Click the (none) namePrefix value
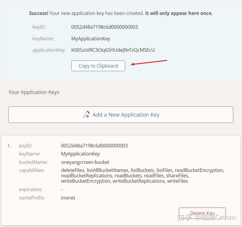The height and width of the screenshot is (227, 242). (x=68, y=198)
